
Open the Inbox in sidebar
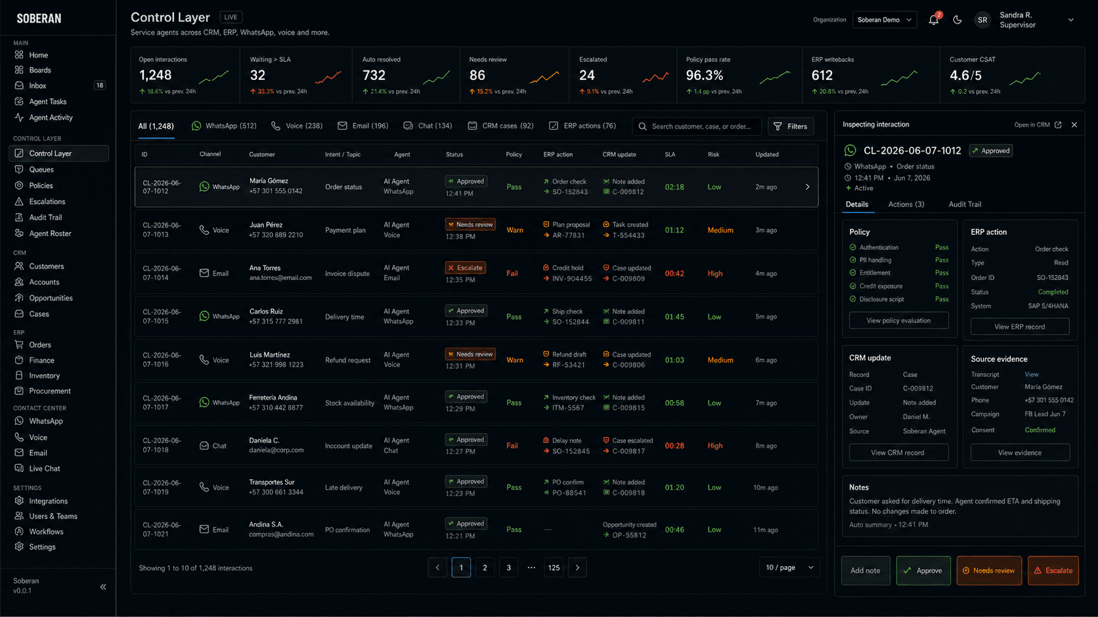pyautogui.click(x=37, y=86)
